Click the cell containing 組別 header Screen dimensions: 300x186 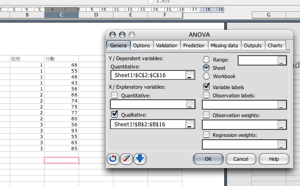point(27,59)
